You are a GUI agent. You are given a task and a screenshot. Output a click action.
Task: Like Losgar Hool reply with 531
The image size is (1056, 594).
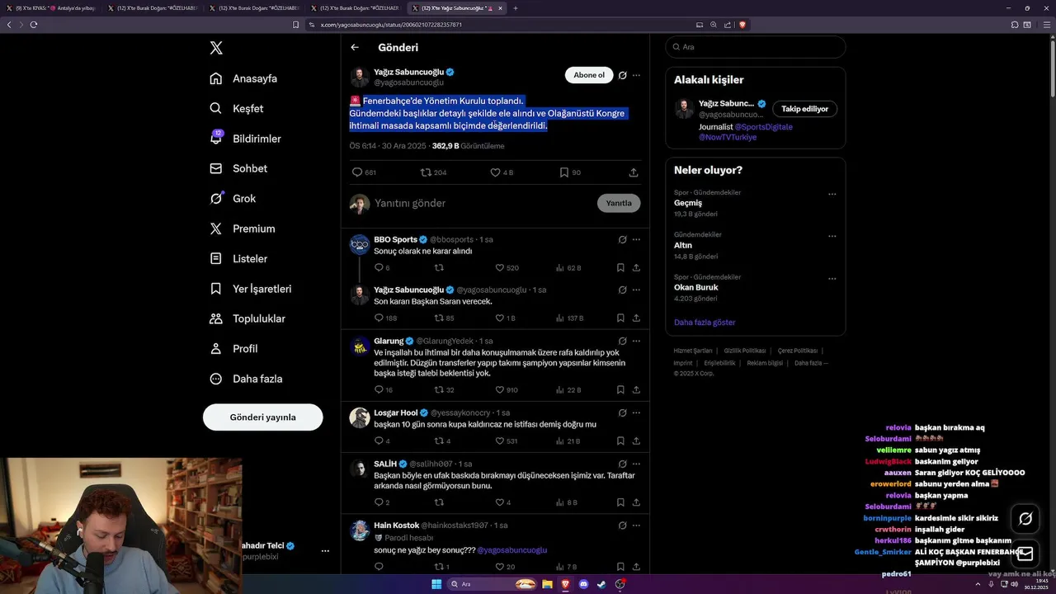pos(507,441)
